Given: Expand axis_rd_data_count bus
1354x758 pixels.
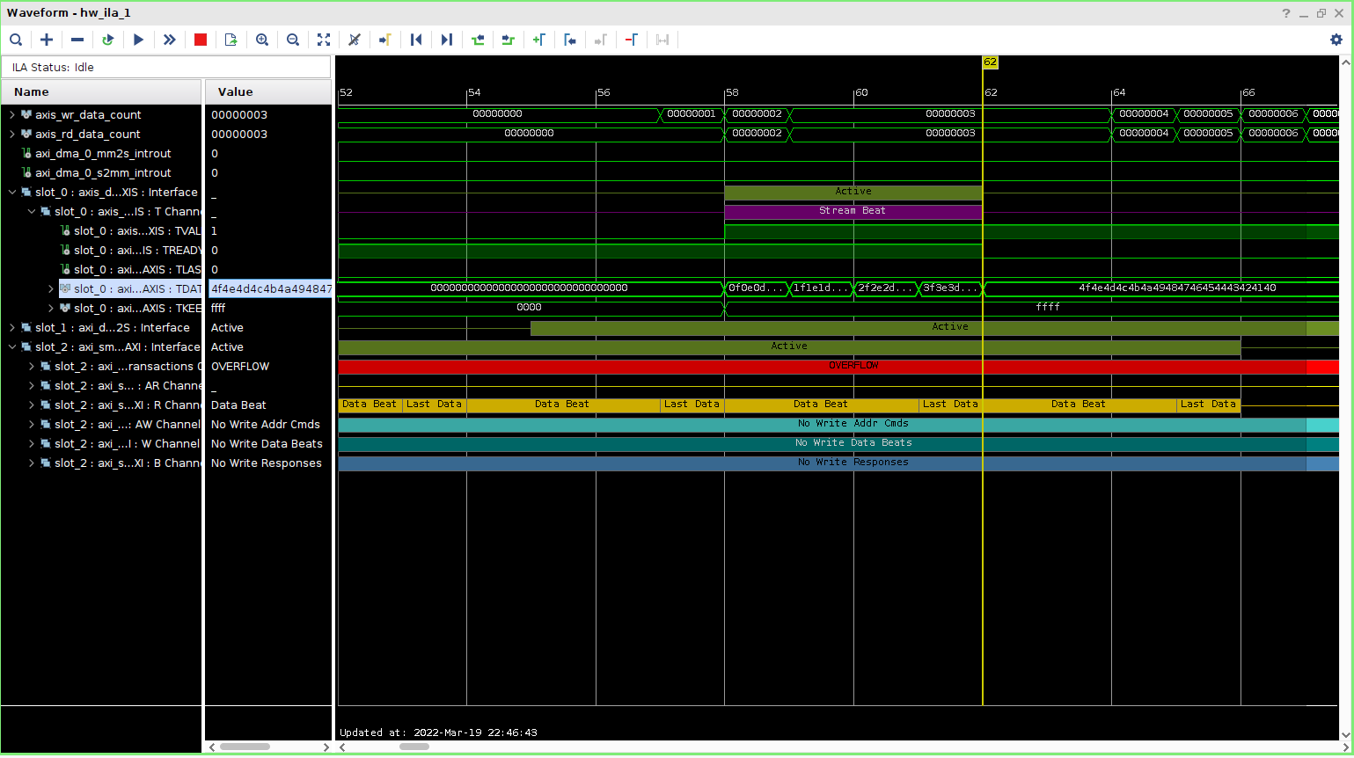Looking at the screenshot, I should (x=12, y=135).
